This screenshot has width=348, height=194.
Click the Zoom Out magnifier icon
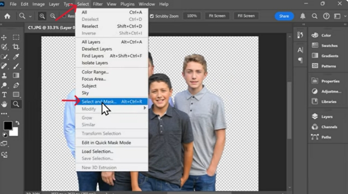coord(53,16)
